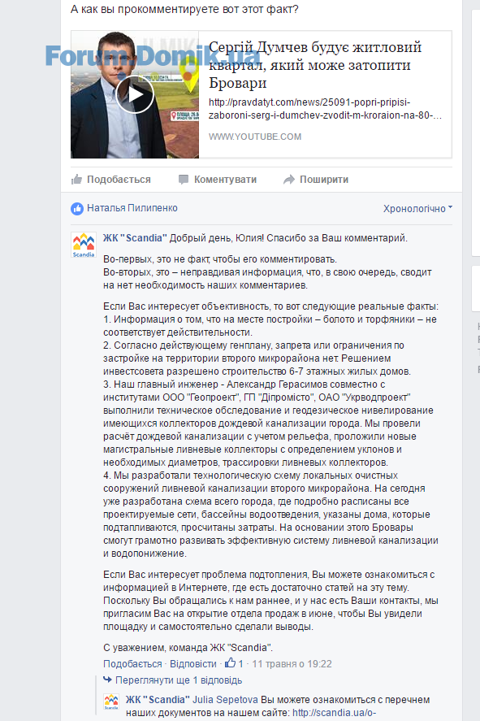This screenshot has height=721, width=480.
Task: Click the like count thumb icon under the comment
Action: pyautogui.click(x=230, y=662)
